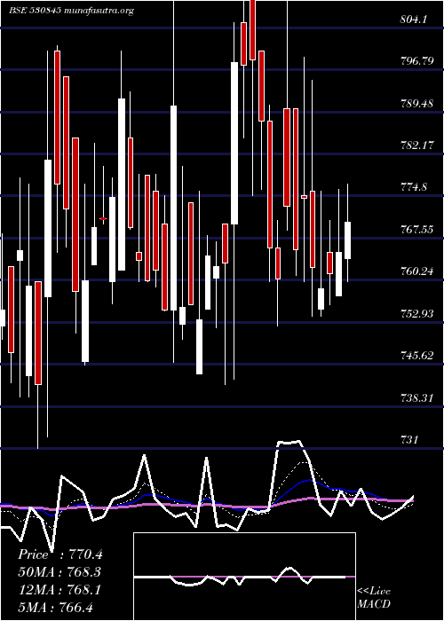Screen dimensions: 444x621
Task: Click the '12MA : 768.1' readout
Action: [59, 590]
